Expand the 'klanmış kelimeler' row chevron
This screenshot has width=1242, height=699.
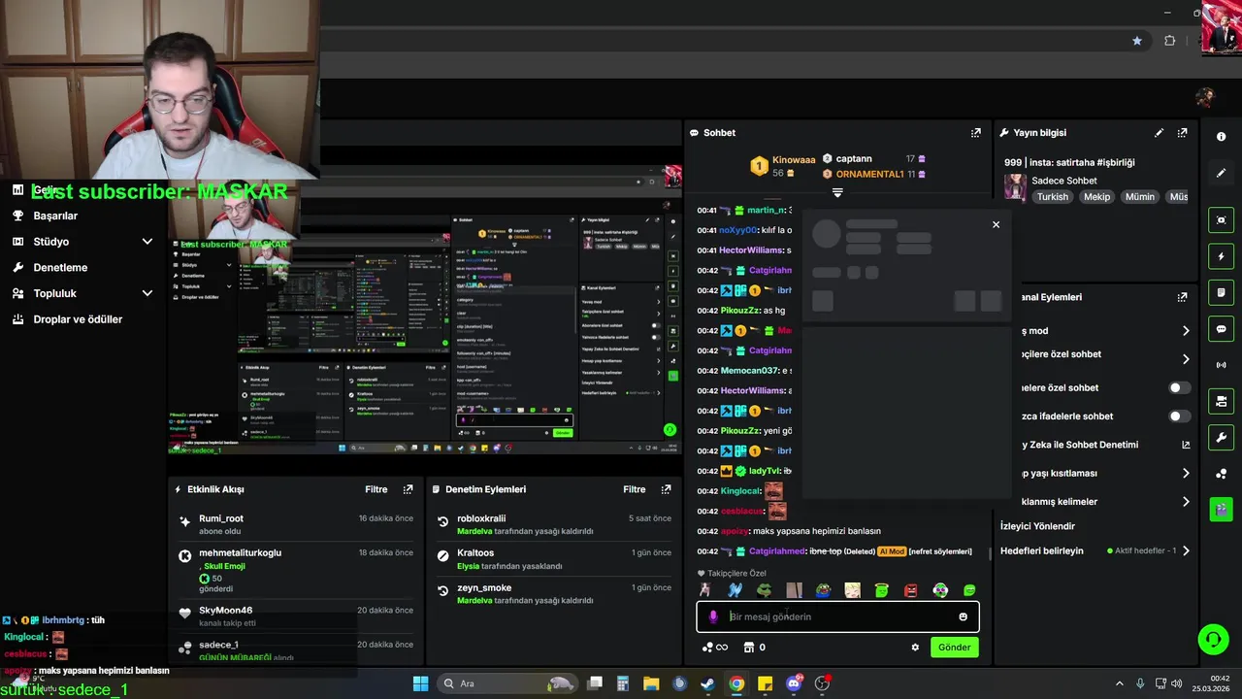[x=1186, y=502]
